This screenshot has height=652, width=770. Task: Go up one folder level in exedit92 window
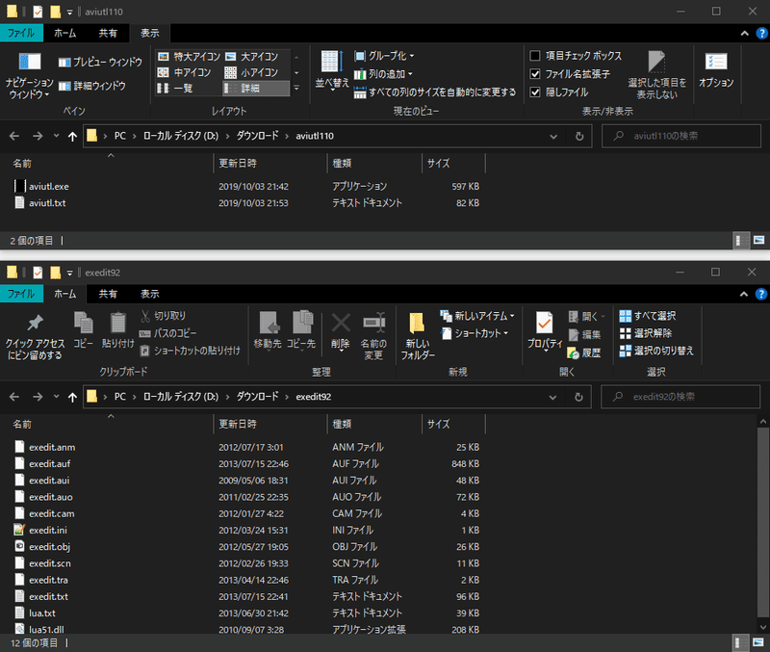tap(73, 397)
